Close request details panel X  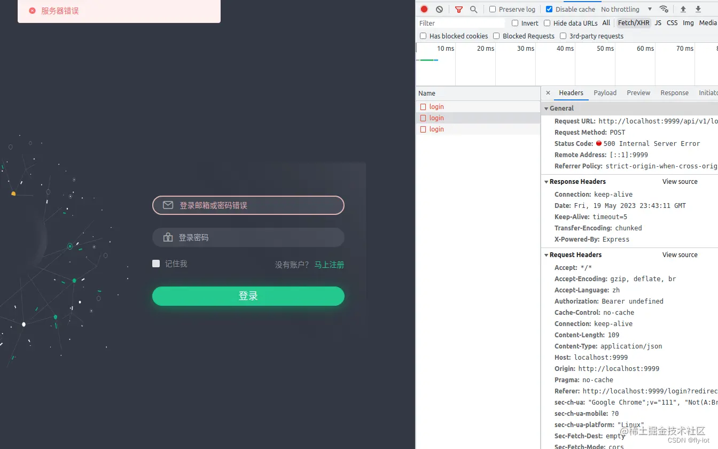548,93
